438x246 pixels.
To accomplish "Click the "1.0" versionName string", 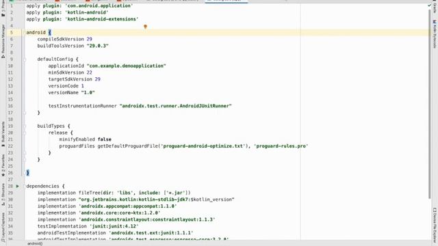I will coord(88,93).
